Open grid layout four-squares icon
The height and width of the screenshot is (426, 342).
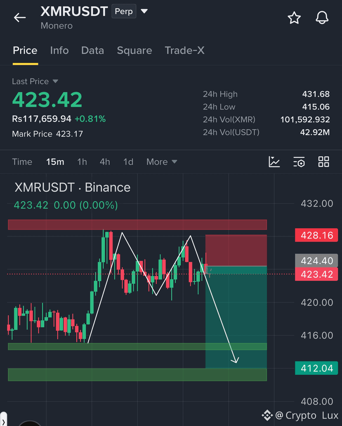[x=323, y=162]
